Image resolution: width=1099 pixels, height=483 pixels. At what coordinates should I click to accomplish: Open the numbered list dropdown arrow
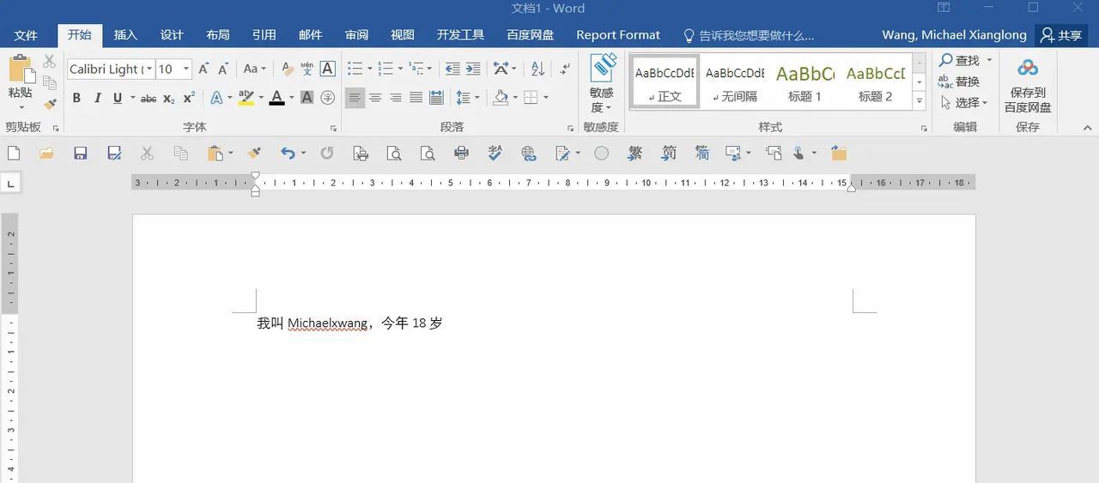tap(401, 69)
